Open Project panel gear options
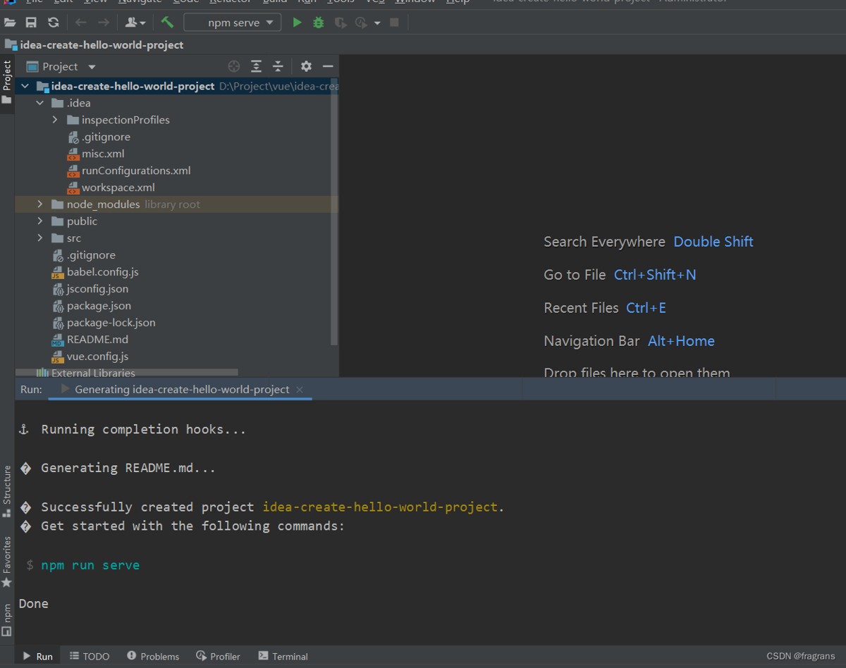The image size is (846, 668). click(x=306, y=66)
